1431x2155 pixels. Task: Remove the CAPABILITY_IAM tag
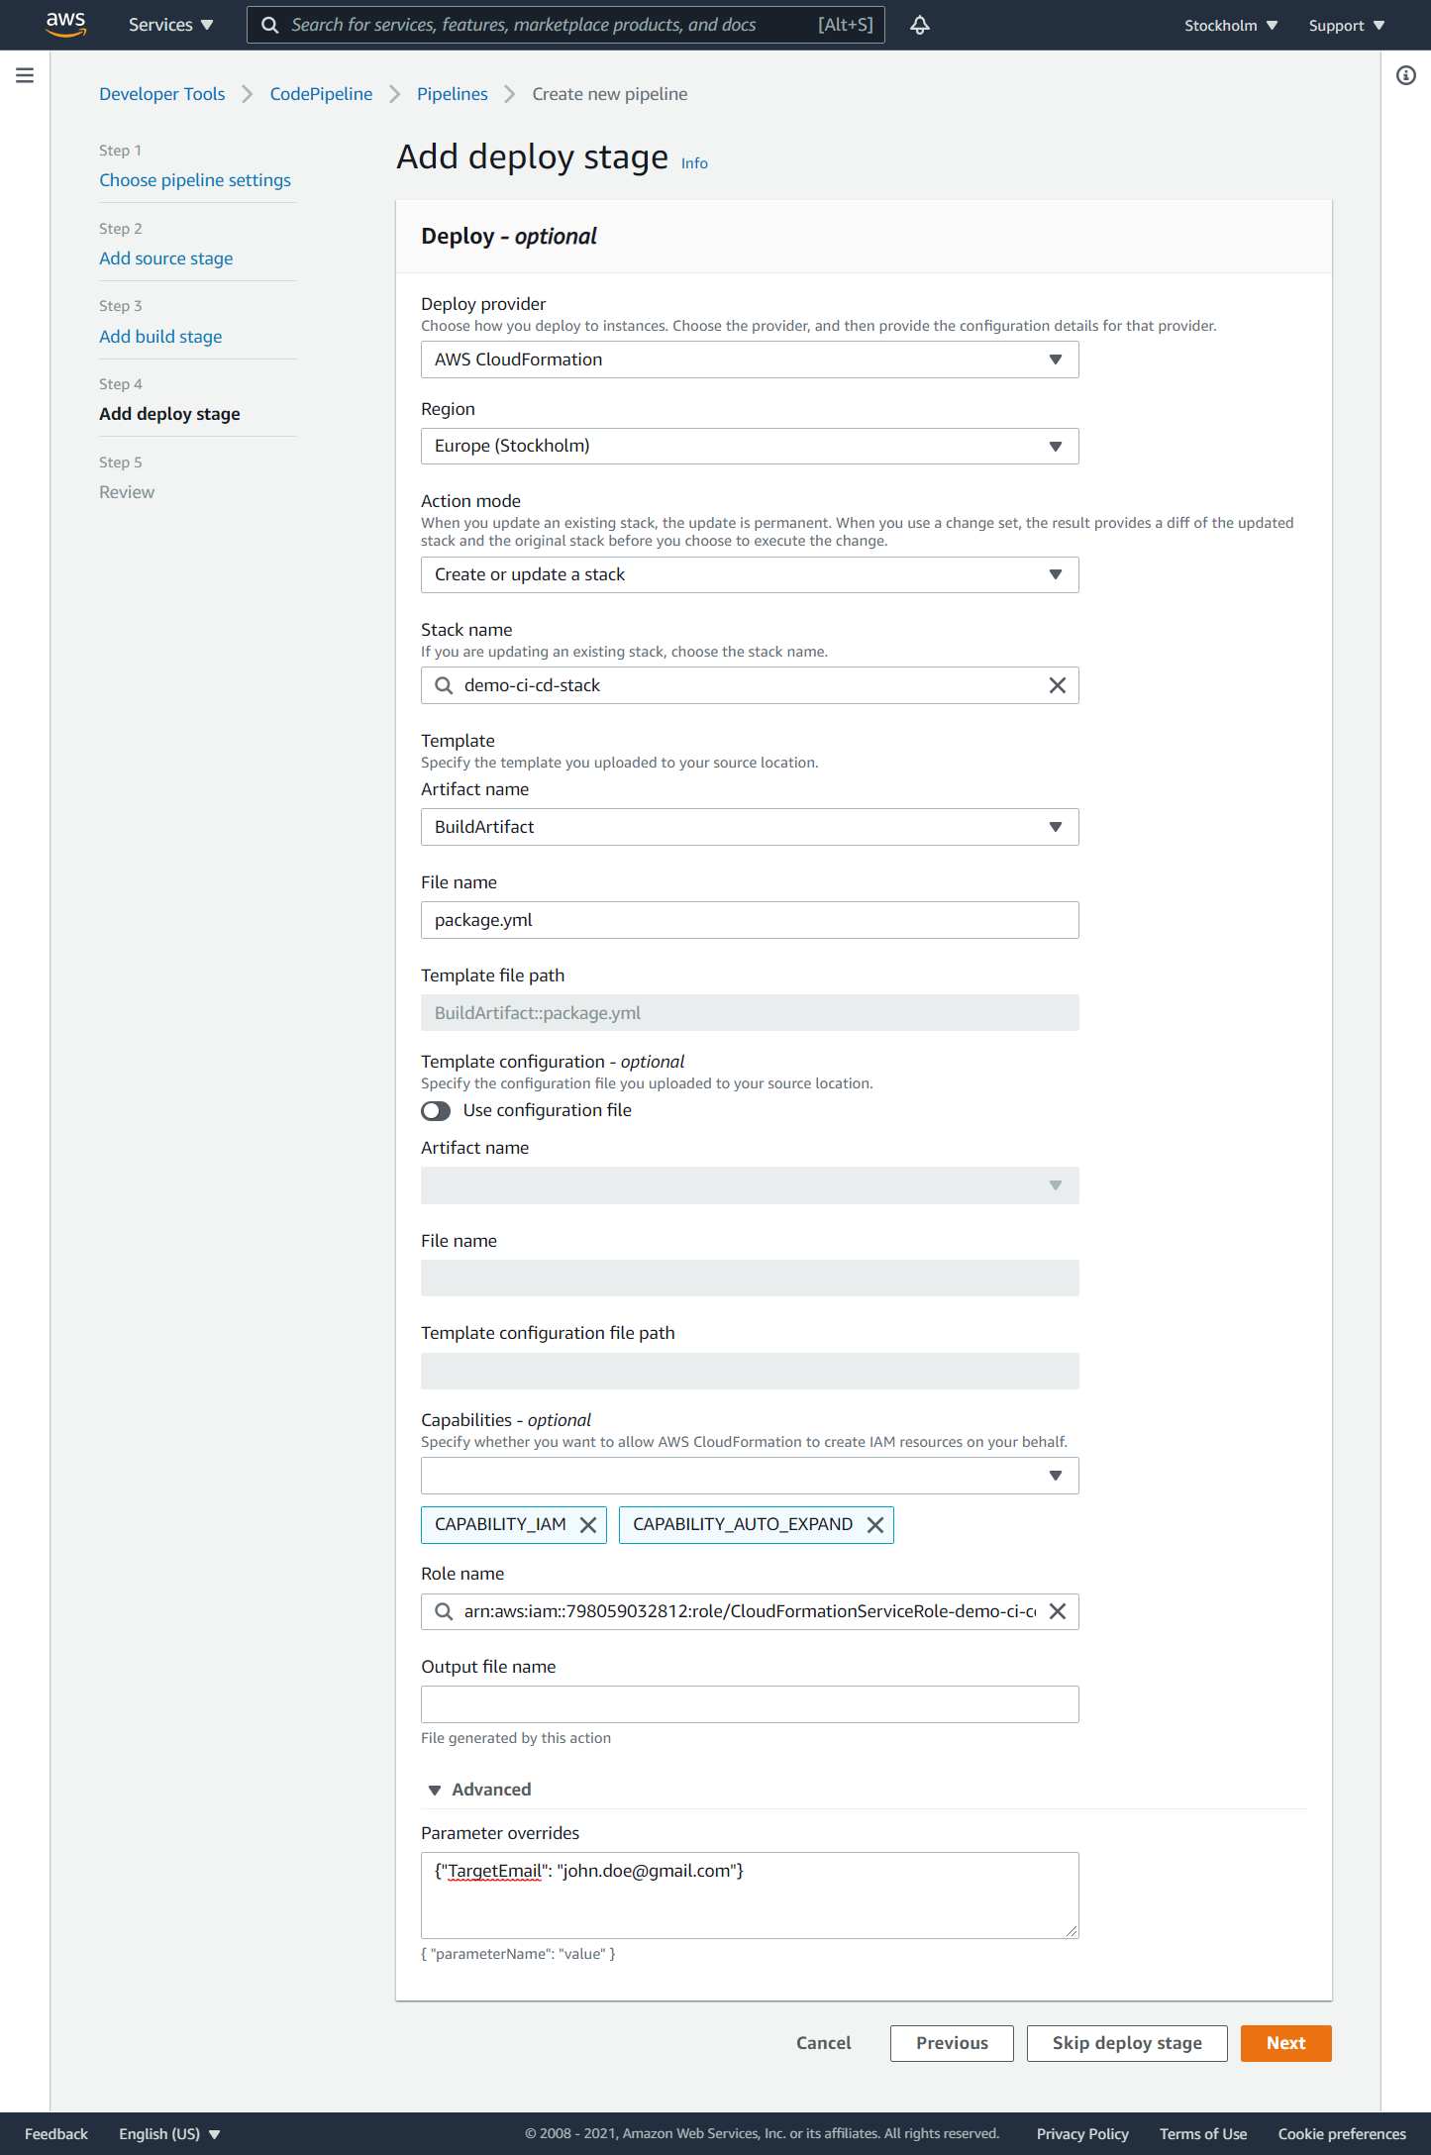pyautogui.click(x=588, y=1525)
